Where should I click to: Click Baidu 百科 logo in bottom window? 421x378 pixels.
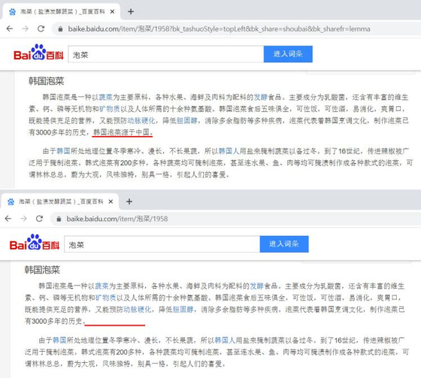point(35,243)
